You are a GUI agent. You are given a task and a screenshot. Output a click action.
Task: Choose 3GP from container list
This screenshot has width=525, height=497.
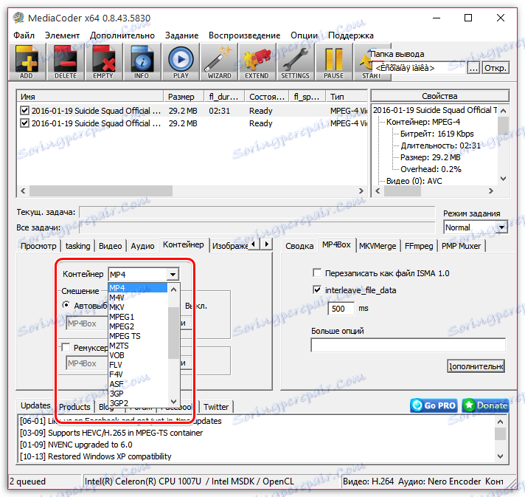coord(138,394)
